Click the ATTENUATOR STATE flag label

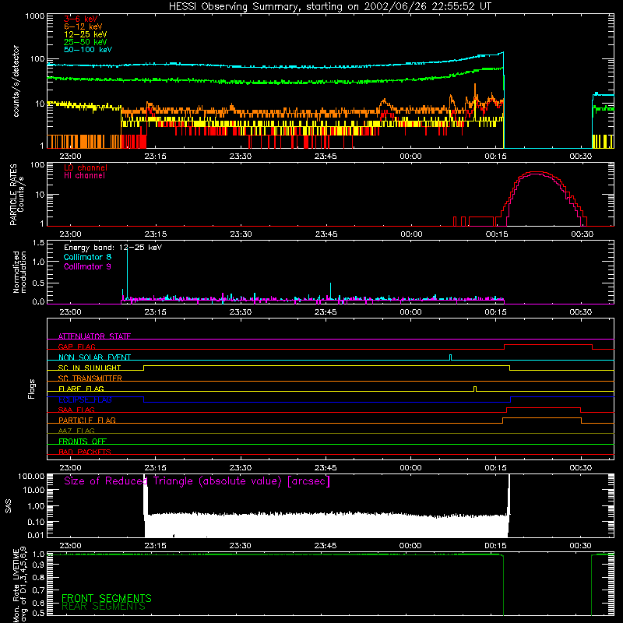pos(94,336)
